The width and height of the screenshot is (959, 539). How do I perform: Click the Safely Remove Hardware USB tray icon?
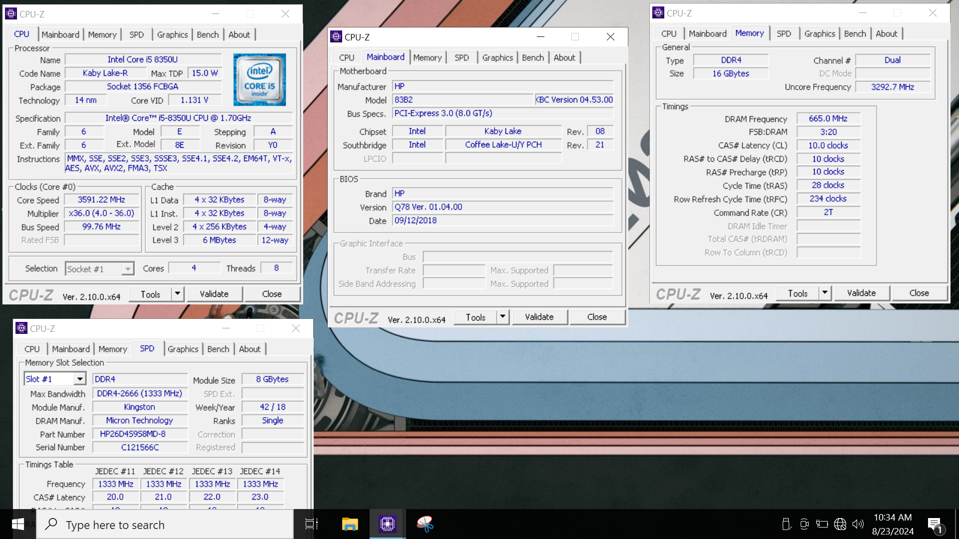click(786, 524)
